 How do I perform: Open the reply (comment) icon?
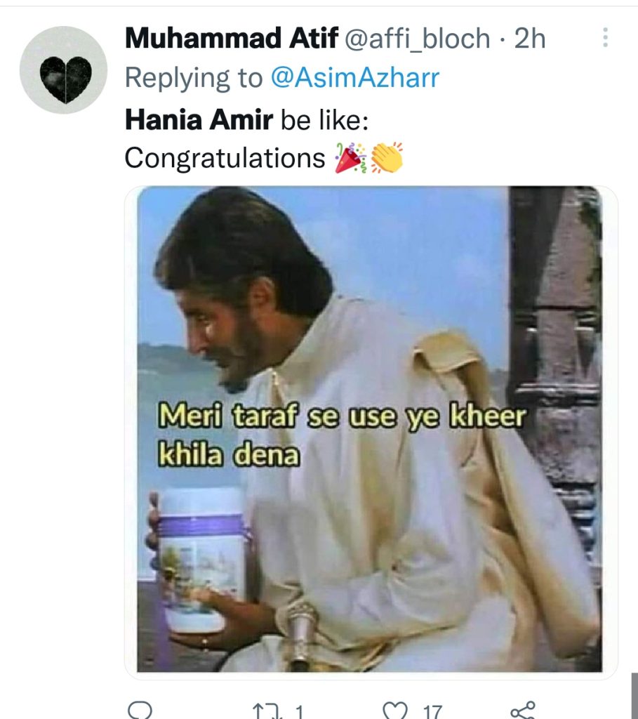pos(140,710)
